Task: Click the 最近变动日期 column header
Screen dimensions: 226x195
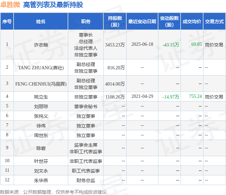Action: (142, 21)
